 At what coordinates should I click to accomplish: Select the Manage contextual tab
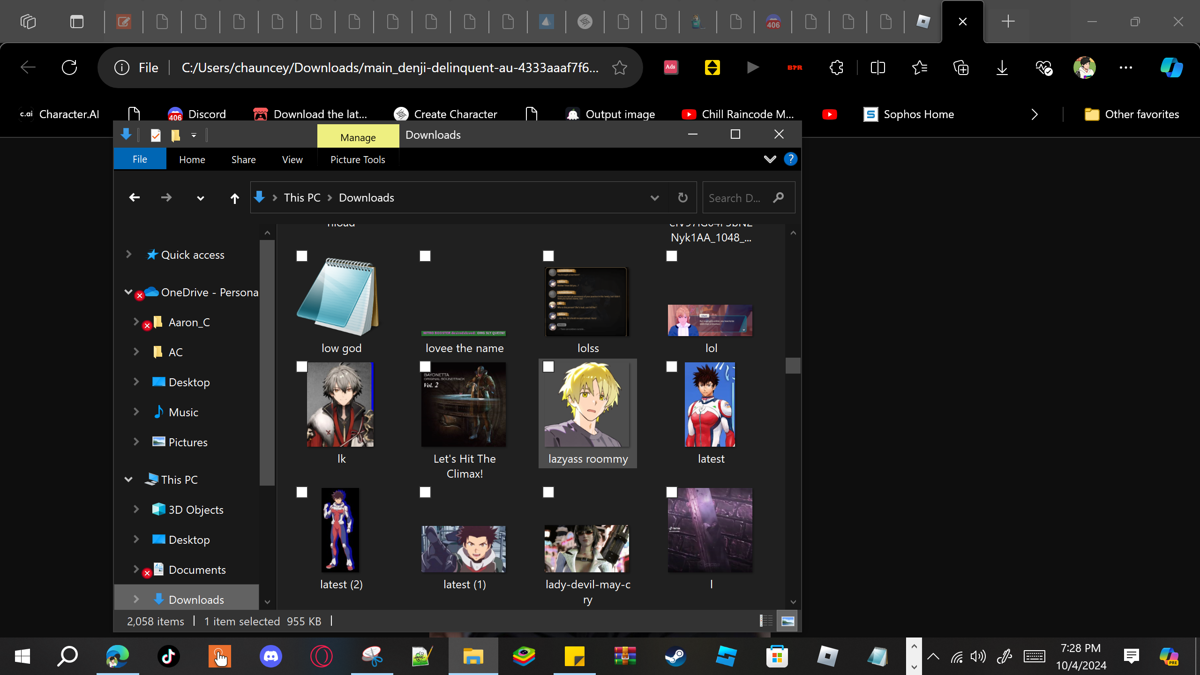pyautogui.click(x=358, y=137)
